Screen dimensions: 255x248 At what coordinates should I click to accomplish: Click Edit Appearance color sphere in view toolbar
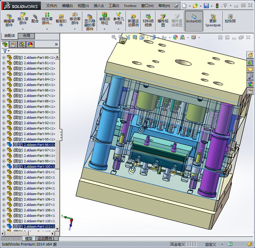click(175, 37)
